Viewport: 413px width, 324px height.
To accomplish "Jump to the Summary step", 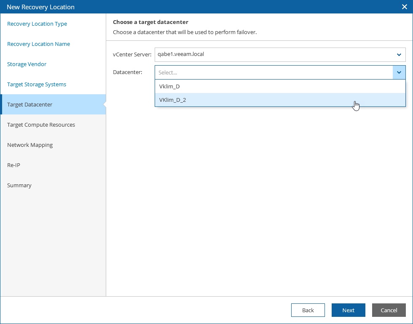I will (x=19, y=186).
